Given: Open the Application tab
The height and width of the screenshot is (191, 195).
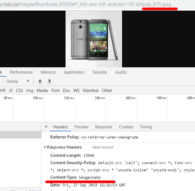Looking at the screenshot, I should 74,72.
